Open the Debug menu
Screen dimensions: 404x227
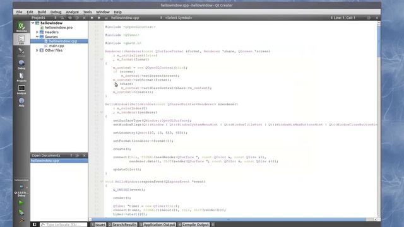coord(56,12)
